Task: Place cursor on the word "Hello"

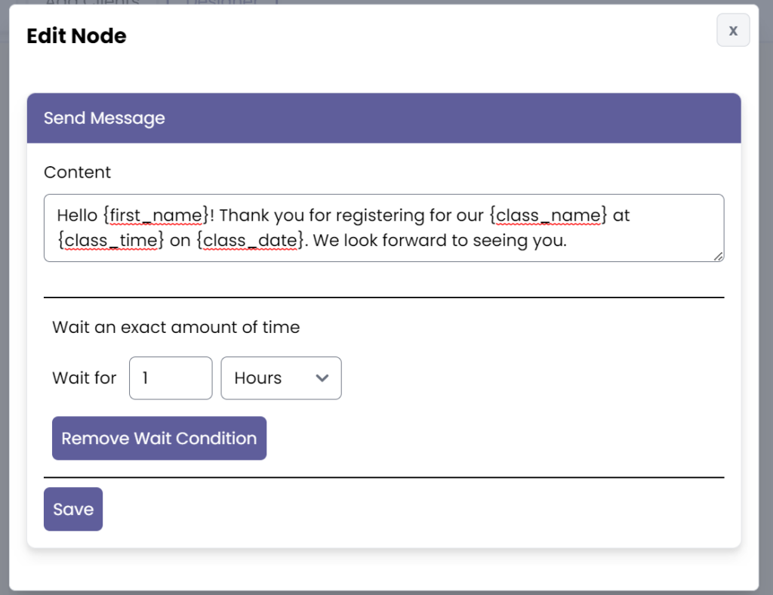Action: click(77, 216)
